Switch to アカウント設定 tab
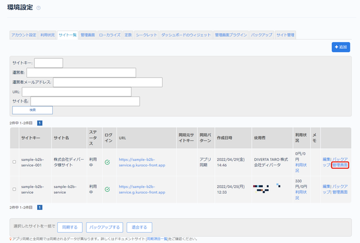Viewport: 360px width, 243px height. 24,35
